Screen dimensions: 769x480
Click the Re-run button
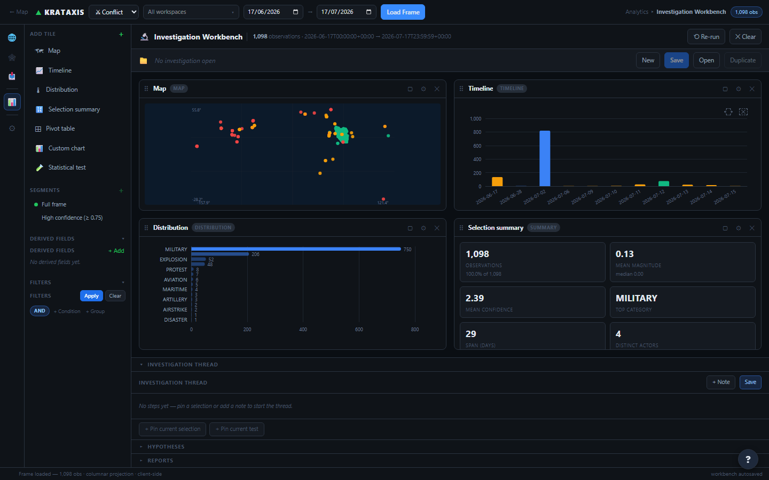tap(706, 37)
